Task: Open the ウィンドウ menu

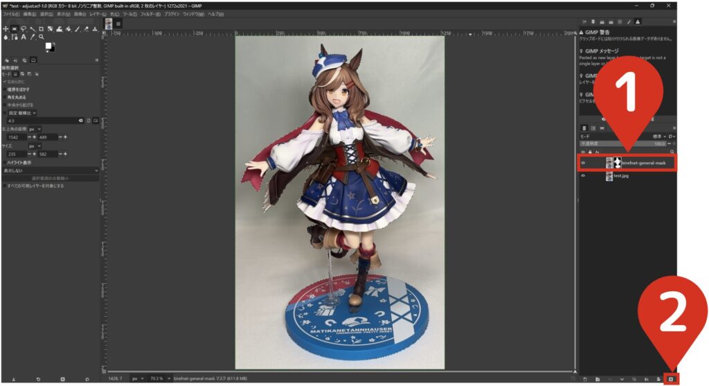Action: [x=194, y=14]
